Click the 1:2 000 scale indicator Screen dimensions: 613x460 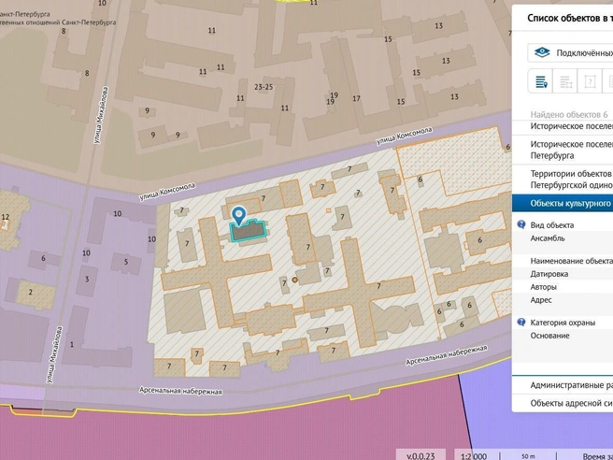[x=474, y=456]
